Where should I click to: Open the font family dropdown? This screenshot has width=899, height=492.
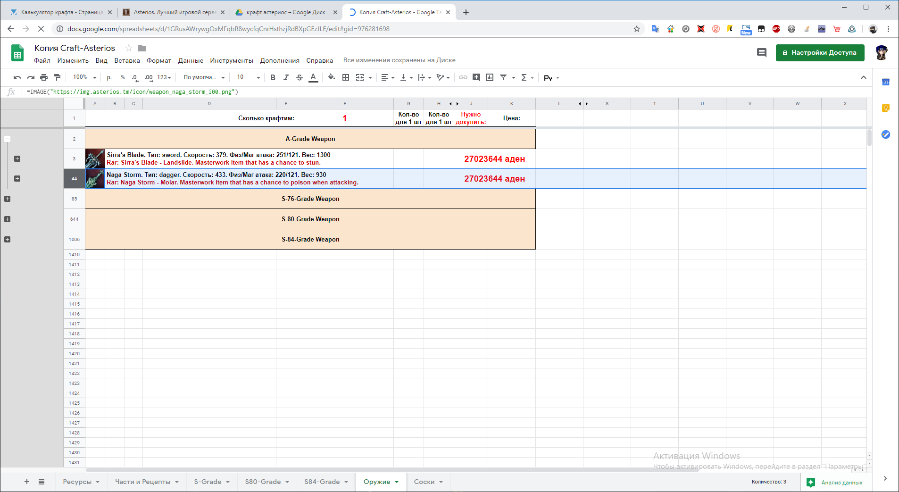(204, 77)
